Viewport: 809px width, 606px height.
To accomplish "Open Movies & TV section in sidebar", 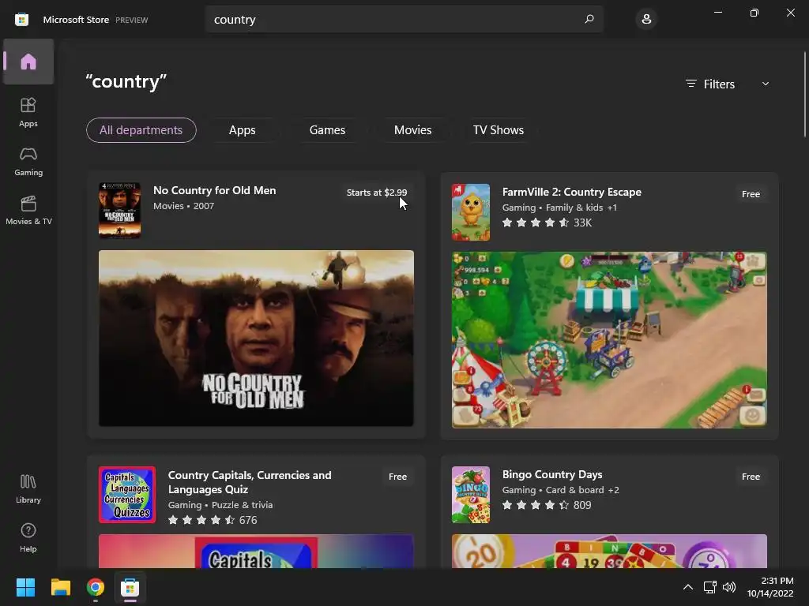I will pyautogui.click(x=28, y=210).
